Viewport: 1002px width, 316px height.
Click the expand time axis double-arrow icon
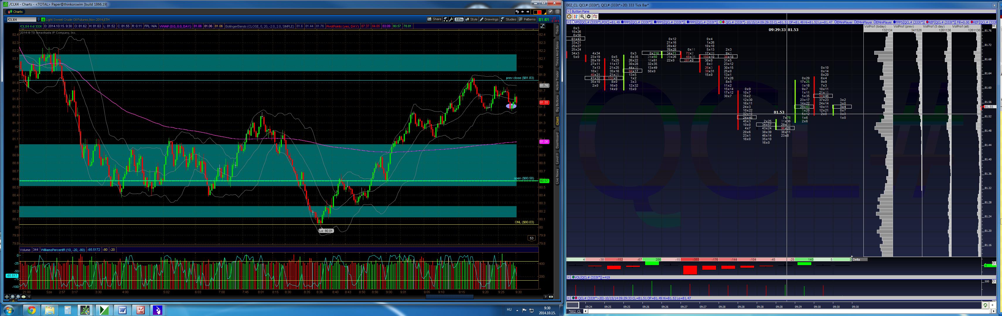(551, 297)
